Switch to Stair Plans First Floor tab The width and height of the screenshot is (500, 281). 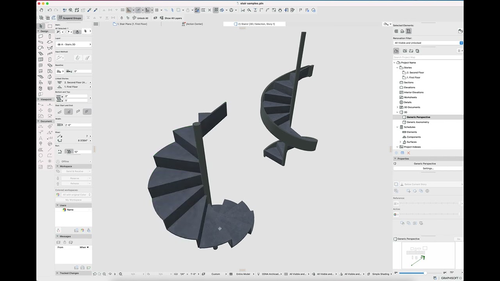[130, 24]
